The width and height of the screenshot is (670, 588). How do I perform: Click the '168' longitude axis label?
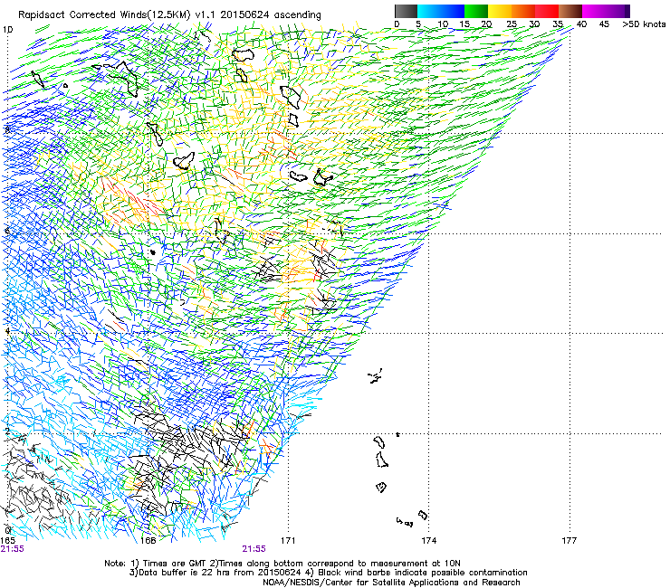pyautogui.click(x=148, y=541)
